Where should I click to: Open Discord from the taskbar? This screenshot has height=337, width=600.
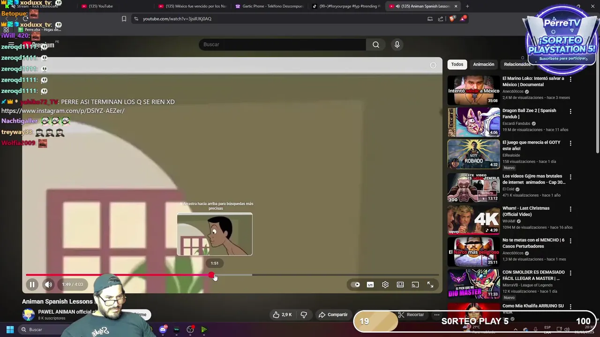[163, 330]
